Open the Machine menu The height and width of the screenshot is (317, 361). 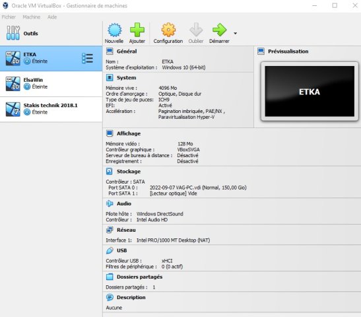click(x=32, y=17)
